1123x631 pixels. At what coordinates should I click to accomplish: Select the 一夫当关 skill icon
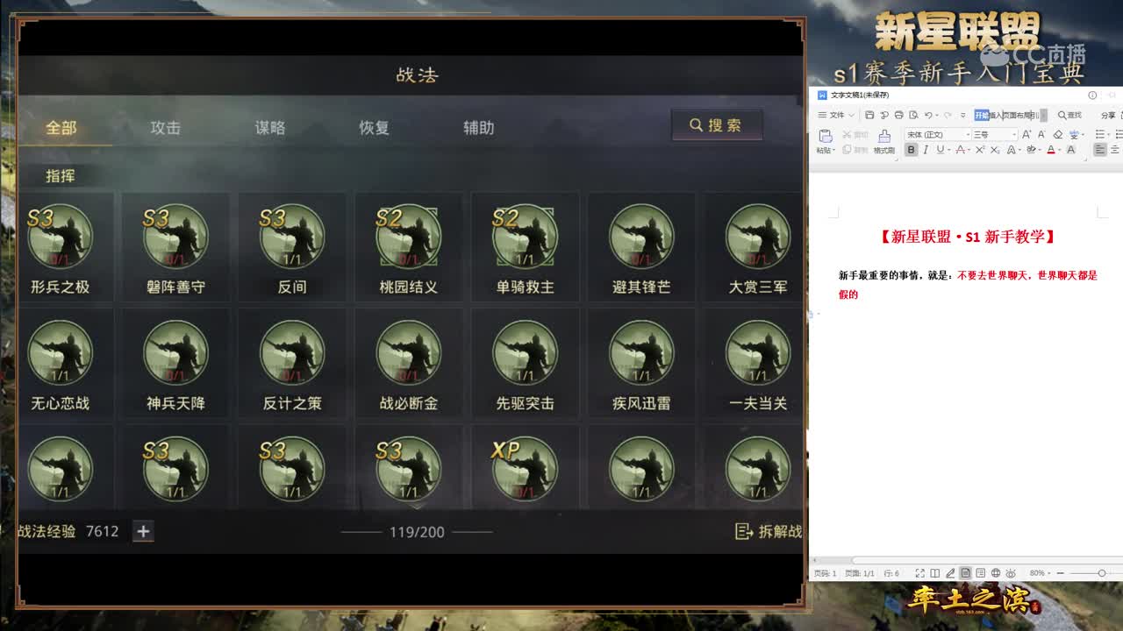(758, 353)
